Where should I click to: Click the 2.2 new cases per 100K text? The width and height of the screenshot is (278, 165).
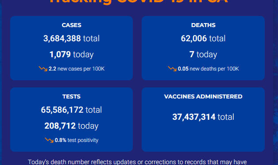click(77, 69)
